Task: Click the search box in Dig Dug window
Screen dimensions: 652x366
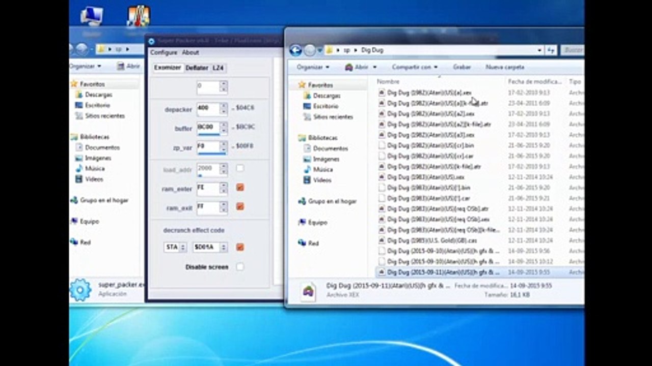Action: pyautogui.click(x=572, y=50)
